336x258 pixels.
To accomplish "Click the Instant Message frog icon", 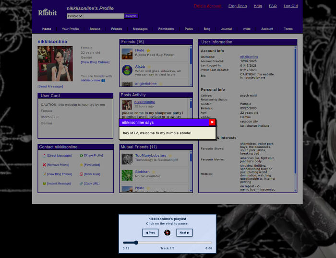I will pyautogui.click(x=44, y=184).
